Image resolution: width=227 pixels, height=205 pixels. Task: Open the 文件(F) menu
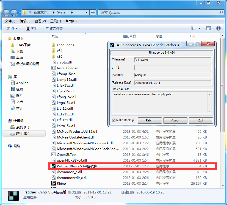point(10,21)
